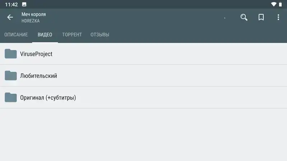Tap the 11:42 clock in status bar
287x161 pixels.
tap(11, 4)
